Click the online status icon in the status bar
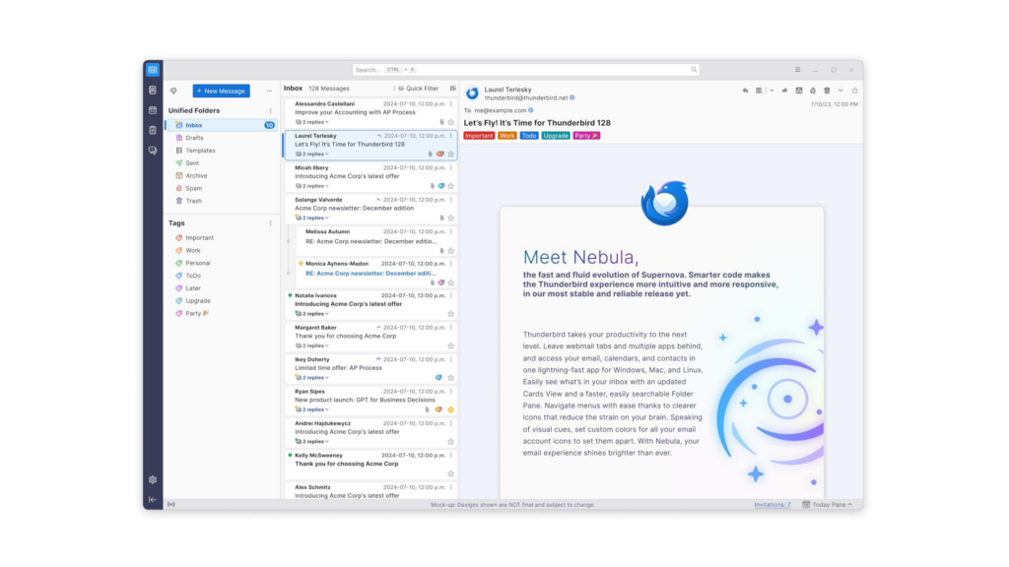The width and height of the screenshot is (1009, 567). [171, 505]
